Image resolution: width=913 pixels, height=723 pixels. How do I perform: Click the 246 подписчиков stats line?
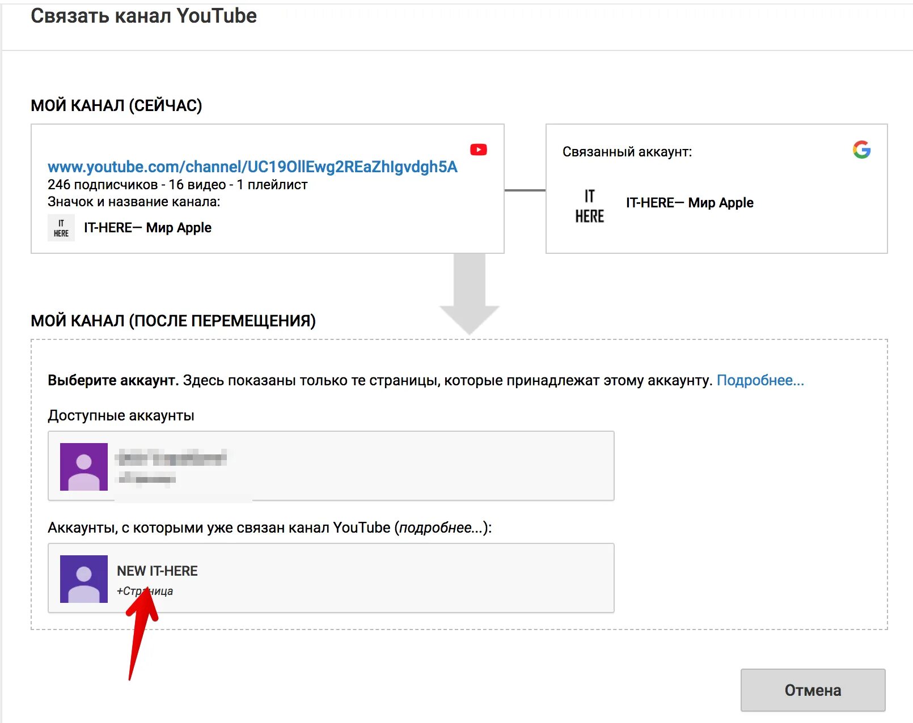[177, 185]
